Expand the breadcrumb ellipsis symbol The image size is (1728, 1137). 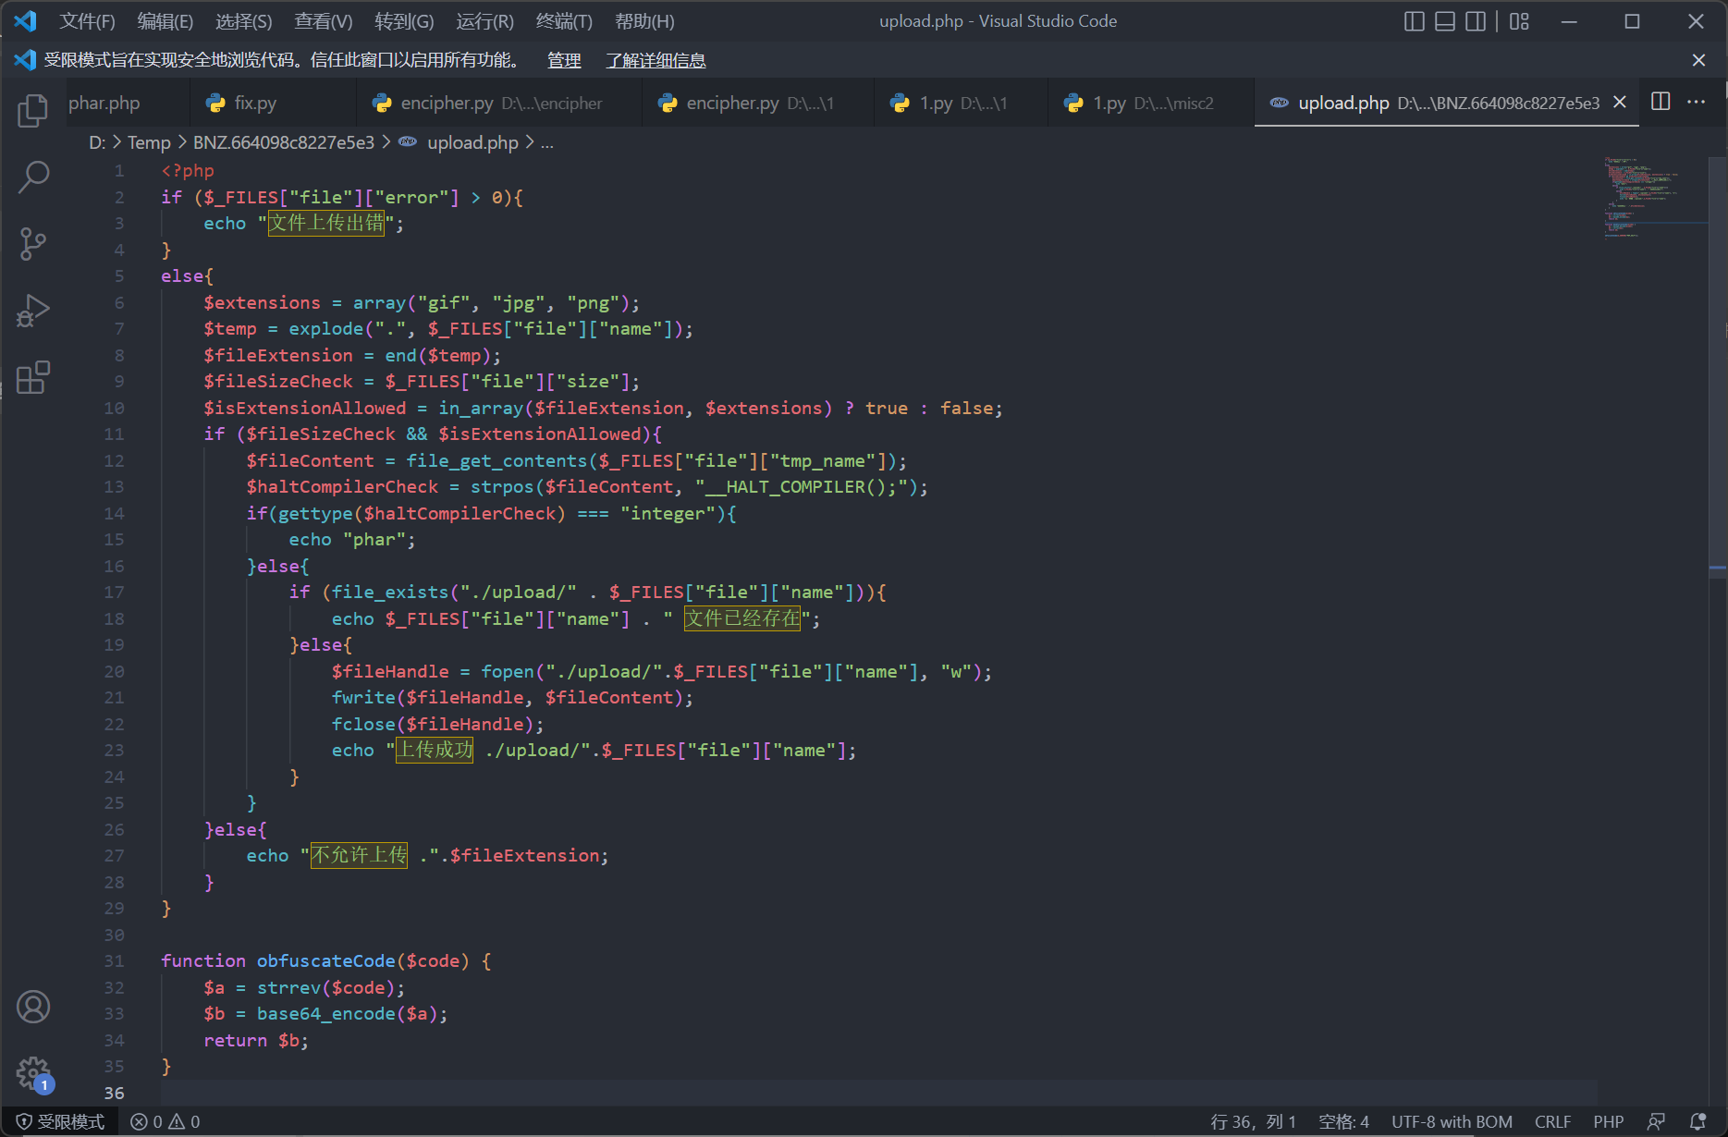pos(546,142)
